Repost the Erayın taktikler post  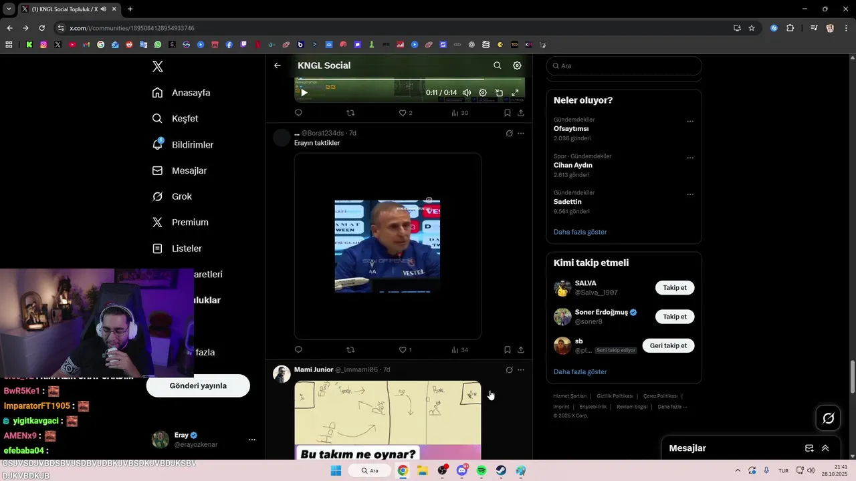(350, 349)
